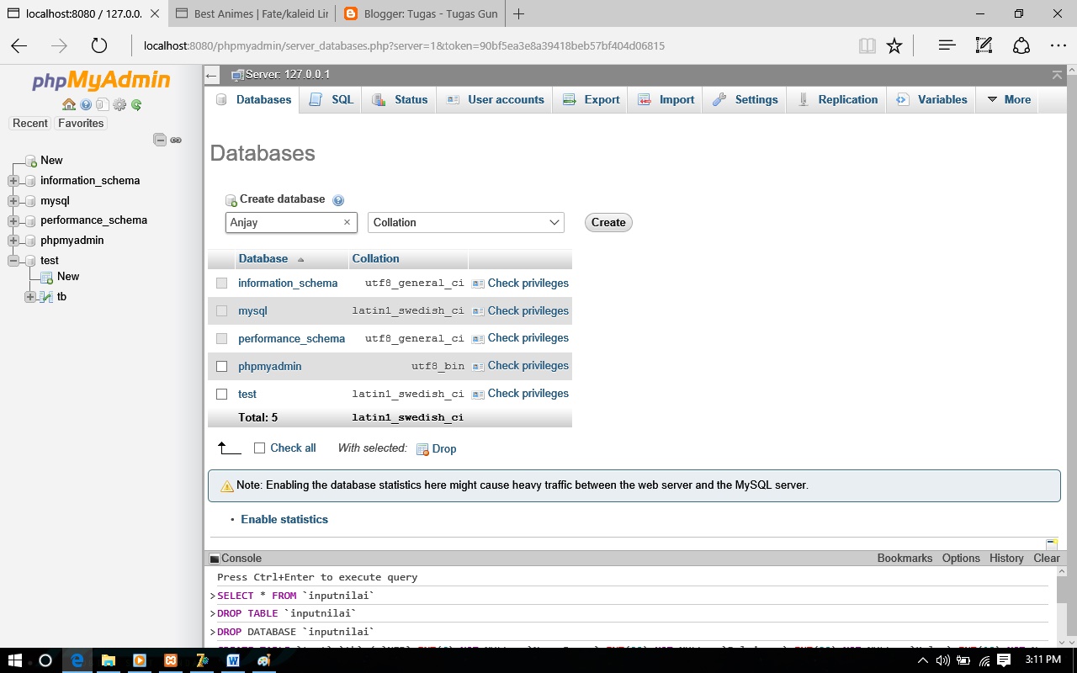This screenshot has width=1077, height=673.
Task: Click the Drop icon next to With selected
Action: pyautogui.click(x=423, y=449)
